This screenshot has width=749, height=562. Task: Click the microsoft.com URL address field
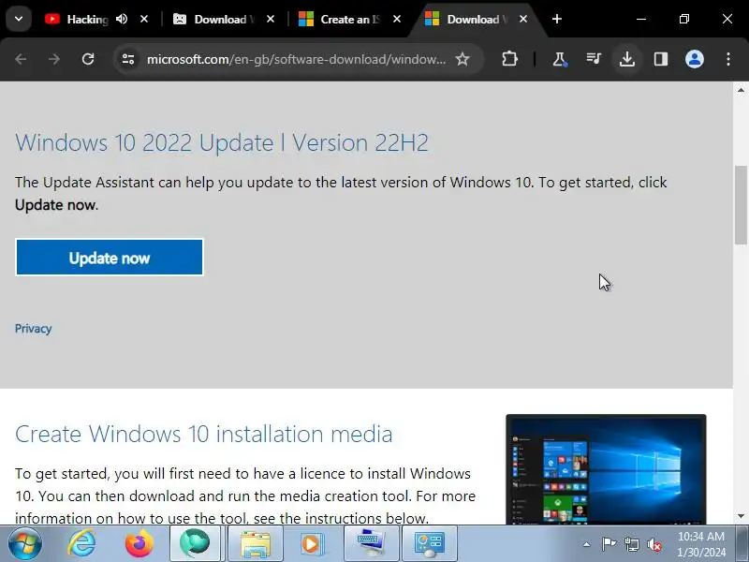pos(296,59)
